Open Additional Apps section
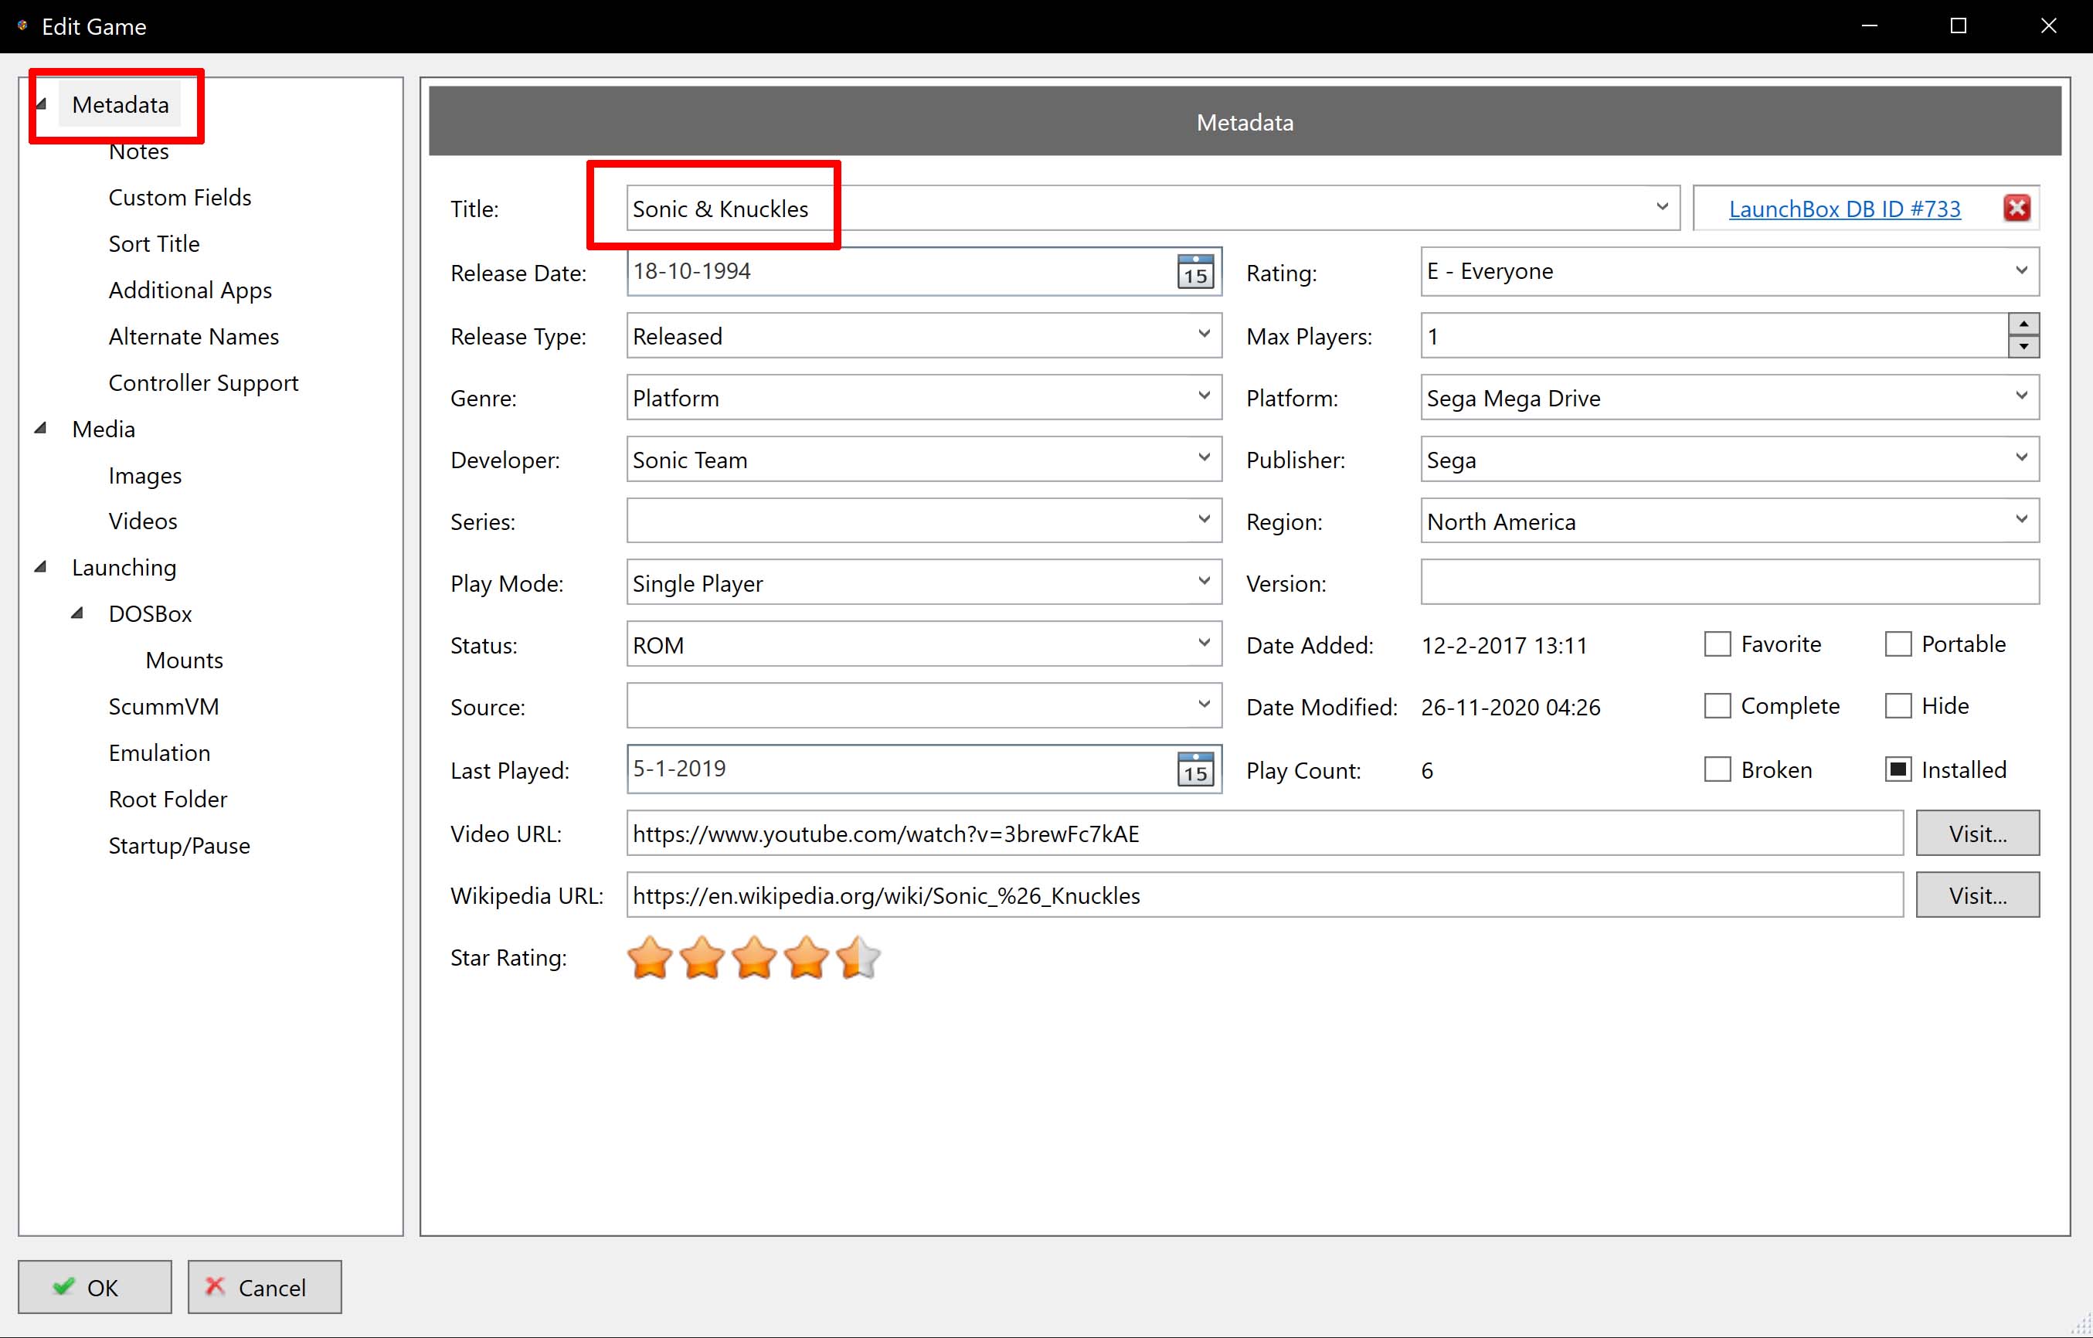This screenshot has width=2093, height=1338. pos(189,290)
